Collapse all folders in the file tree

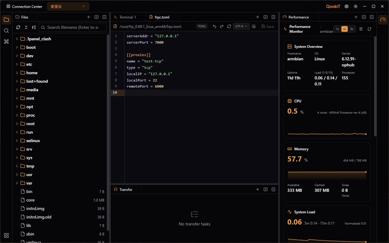tap(26, 27)
